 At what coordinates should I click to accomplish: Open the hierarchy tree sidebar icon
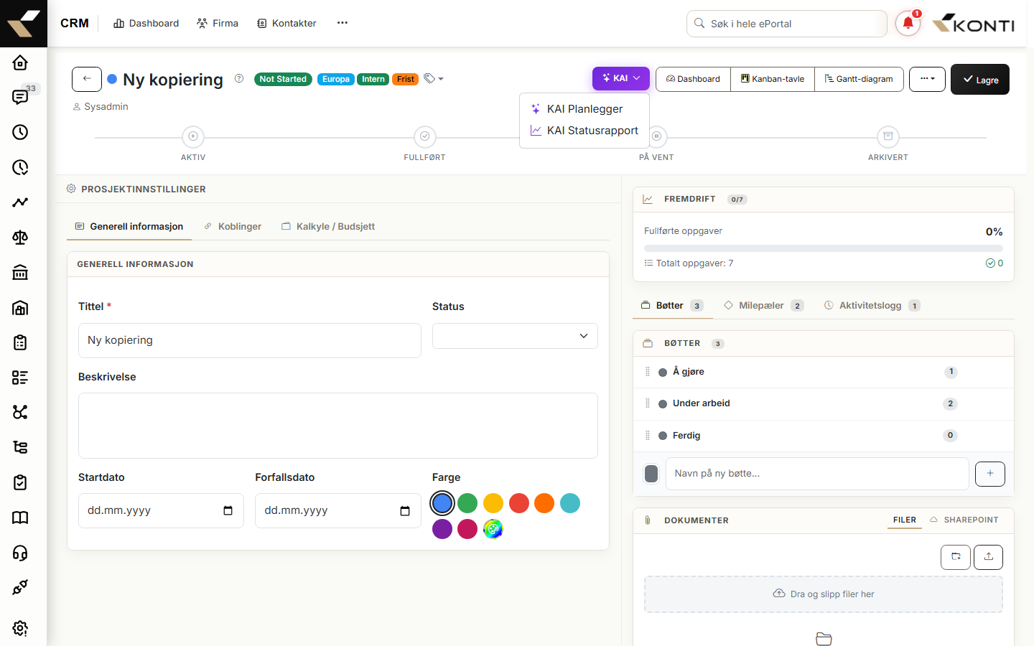pos(20,447)
